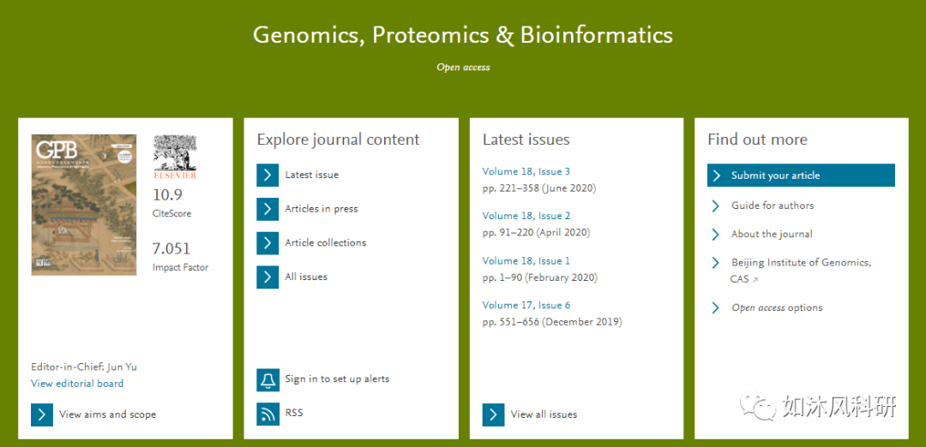Open the GPB journal cover thumbnail
The image size is (926, 447).
pos(84,205)
